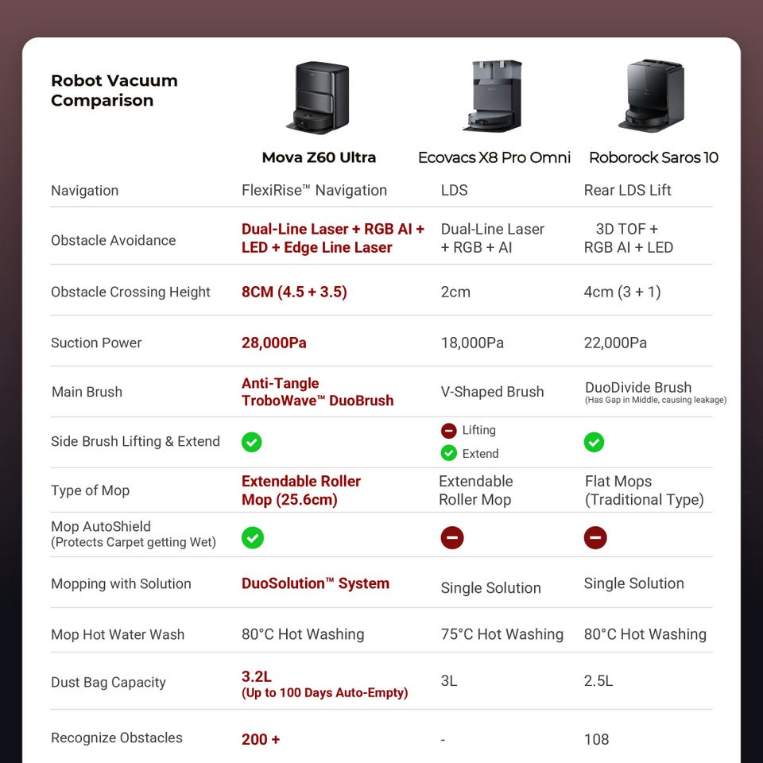Image resolution: width=763 pixels, height=763 pixels.
Task: Click the DuoSolution System text
Action: 316,583
